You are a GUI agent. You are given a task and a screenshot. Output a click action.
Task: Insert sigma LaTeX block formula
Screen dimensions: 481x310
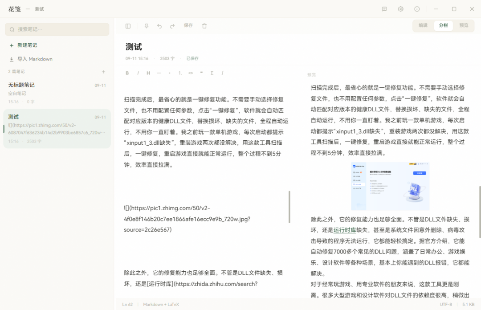pos(212,73)
